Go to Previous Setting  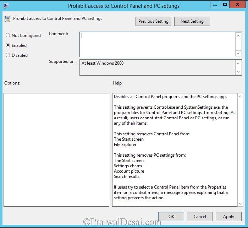153,21
